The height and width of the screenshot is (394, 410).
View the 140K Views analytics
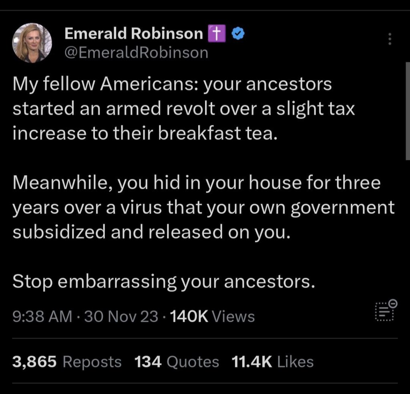click(x=212, y=317)
